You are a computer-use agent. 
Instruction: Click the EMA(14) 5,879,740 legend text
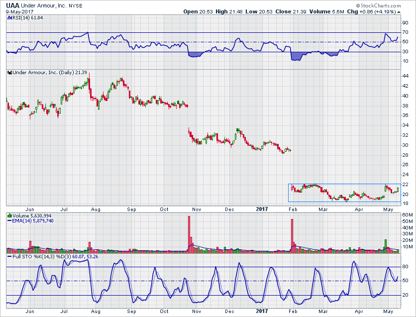33,220
